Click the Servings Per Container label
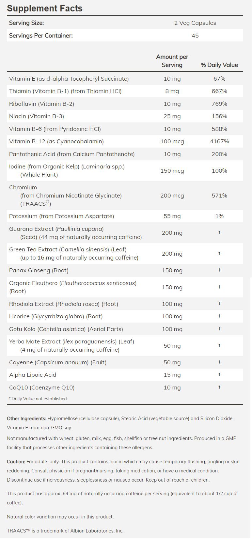Image resolution: width=252 pixels, height=539 pixels. pos(41,36)
